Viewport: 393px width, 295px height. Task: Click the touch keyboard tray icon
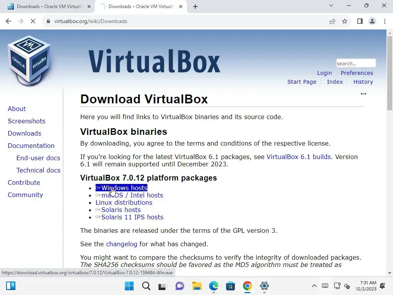[325, 286]
